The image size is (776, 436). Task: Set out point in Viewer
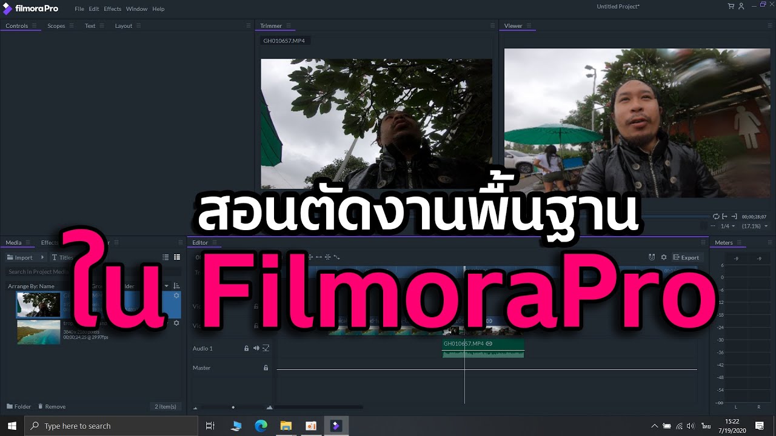(734, 216)
